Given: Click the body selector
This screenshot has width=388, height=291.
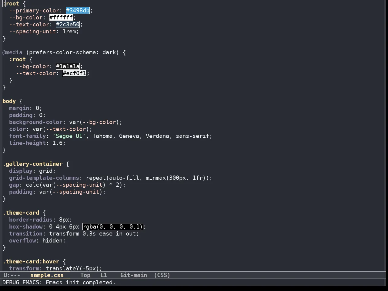Looking at the screenshot, I should coord(9,101).
